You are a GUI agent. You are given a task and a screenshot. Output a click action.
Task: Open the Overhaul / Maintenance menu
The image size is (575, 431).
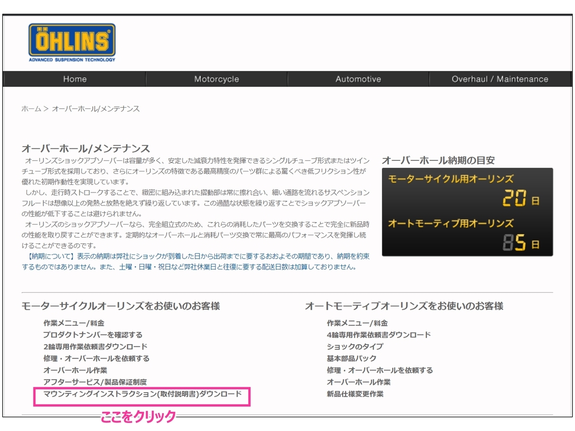tap(500, 79)
